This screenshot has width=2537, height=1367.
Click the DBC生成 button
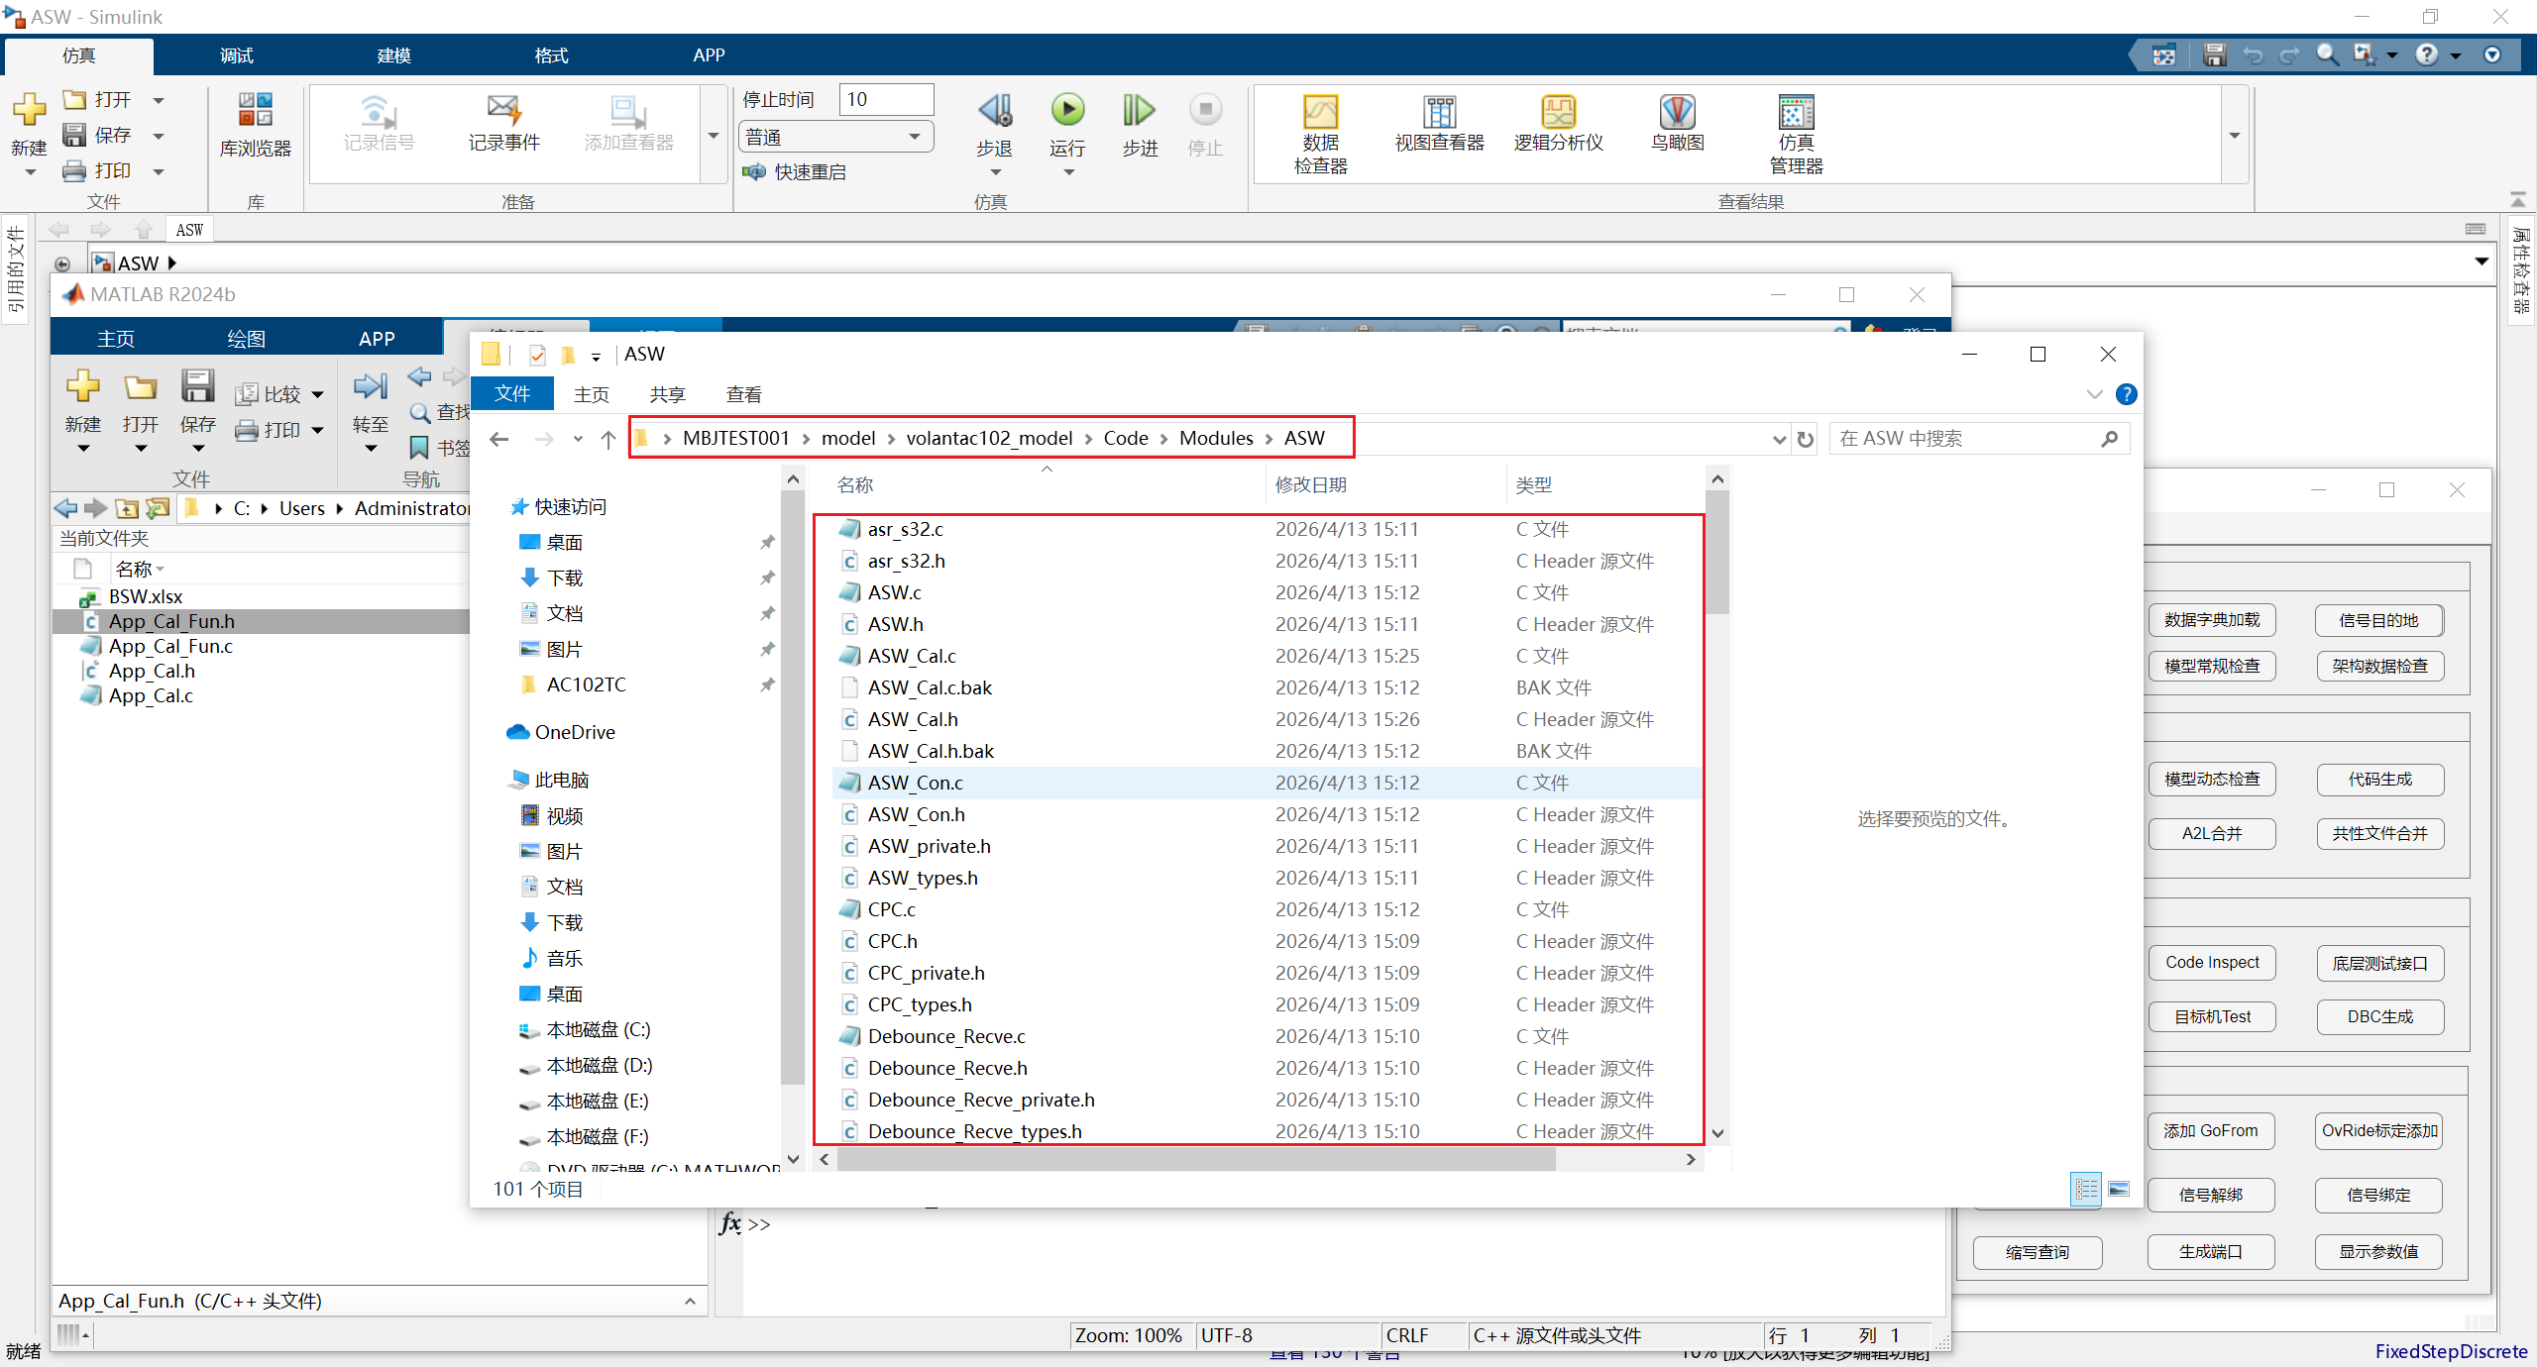[2379, 1017]
